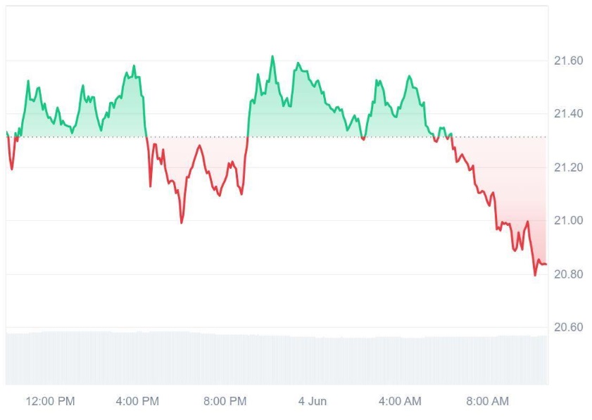This screenshot has width=592, height=420.
Task: Select the 21.40 price level label
Action: (x=567, y=114)
